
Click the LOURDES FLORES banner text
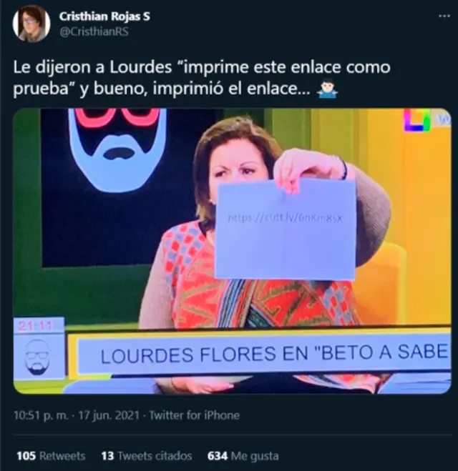tap(274, 354)
